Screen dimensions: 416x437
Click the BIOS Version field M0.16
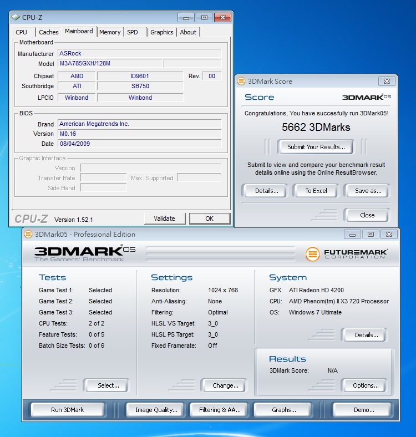point(139,134)
